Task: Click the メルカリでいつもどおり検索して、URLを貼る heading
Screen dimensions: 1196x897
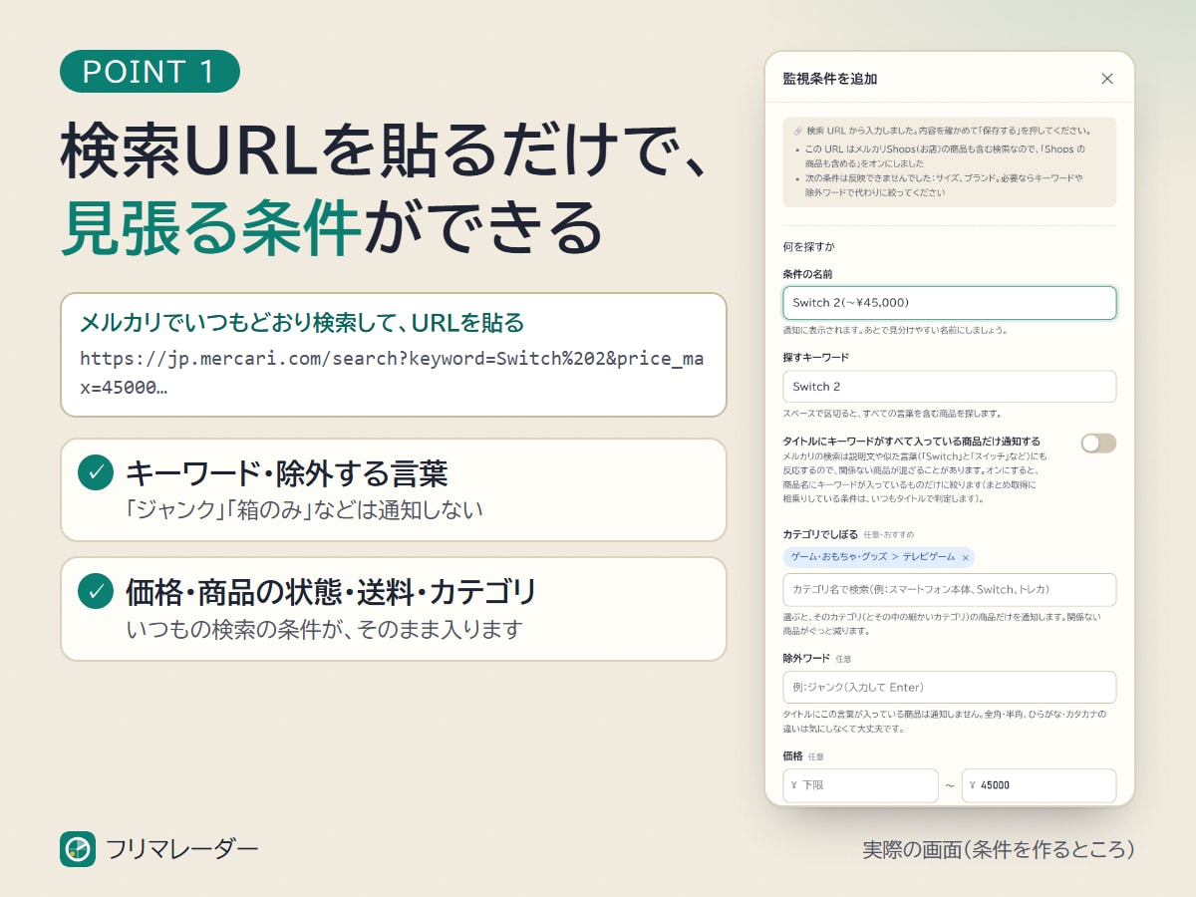Action: tap(302, 323)
